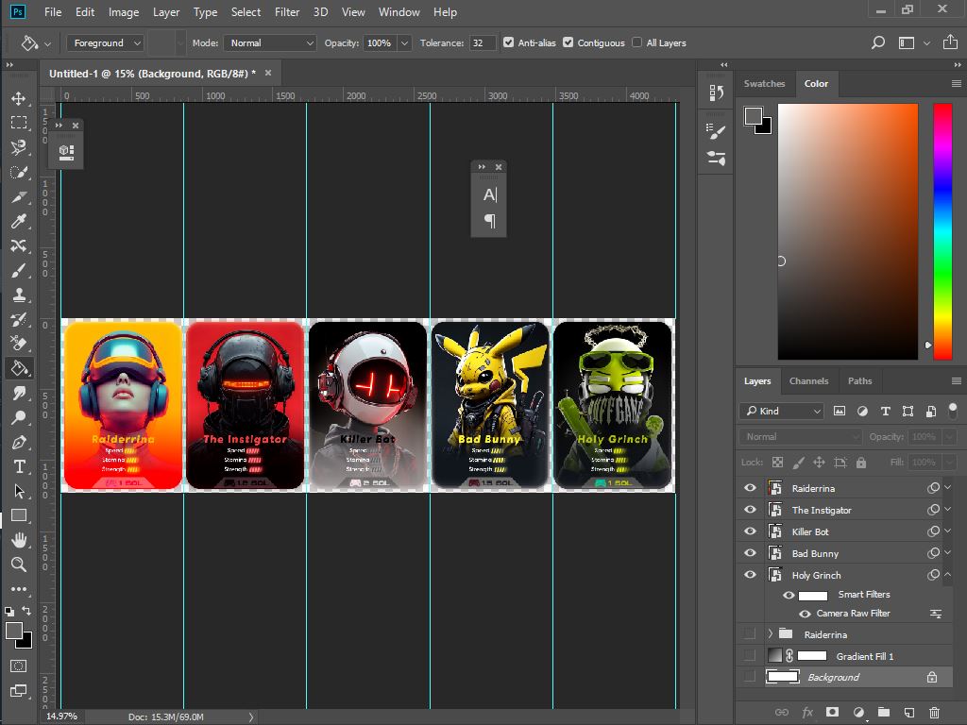Pick a hue on the color spectrum slider
967x725 pixels.
pyautogui.click(x=942, y=227)
